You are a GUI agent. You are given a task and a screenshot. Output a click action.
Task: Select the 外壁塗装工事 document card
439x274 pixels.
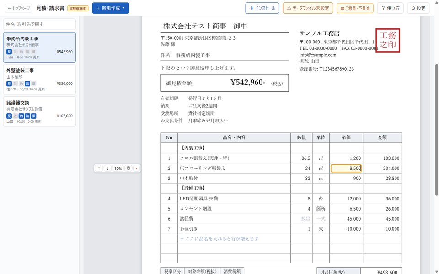pyautogui.click(x=39, y=79)
